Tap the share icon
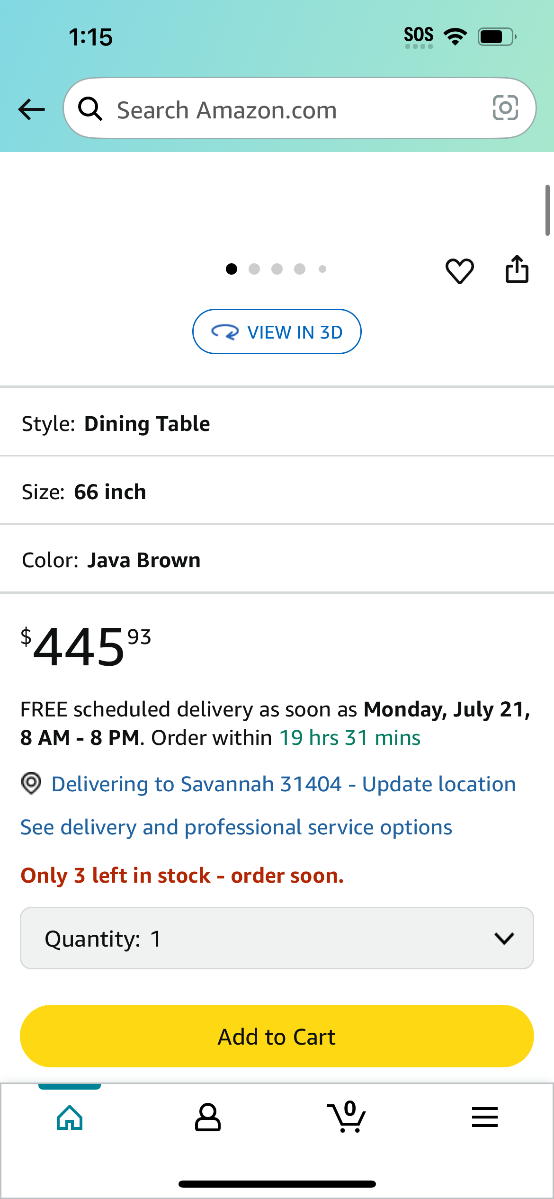Image resolution: width=554 pixels, height=1199 pixels. [x=517, y=269]
